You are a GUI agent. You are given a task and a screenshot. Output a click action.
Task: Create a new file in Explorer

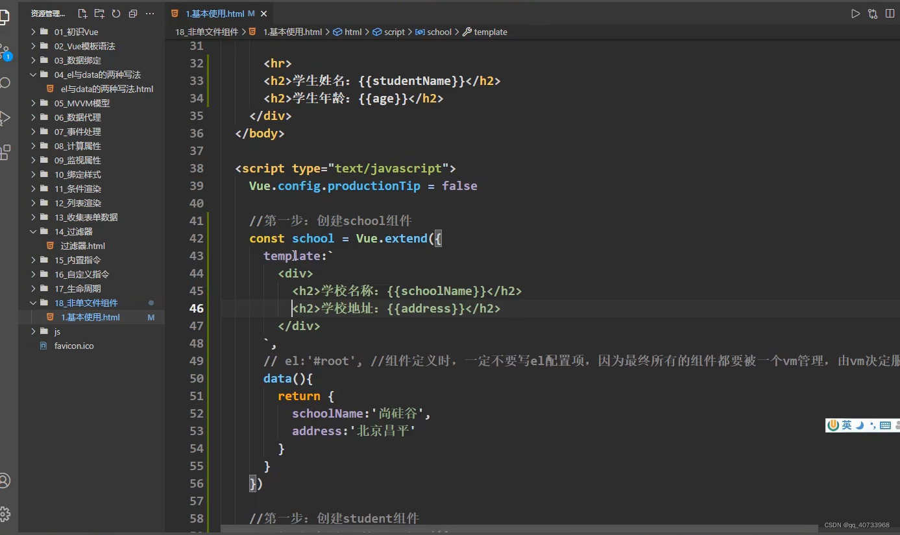coord(82,14)
